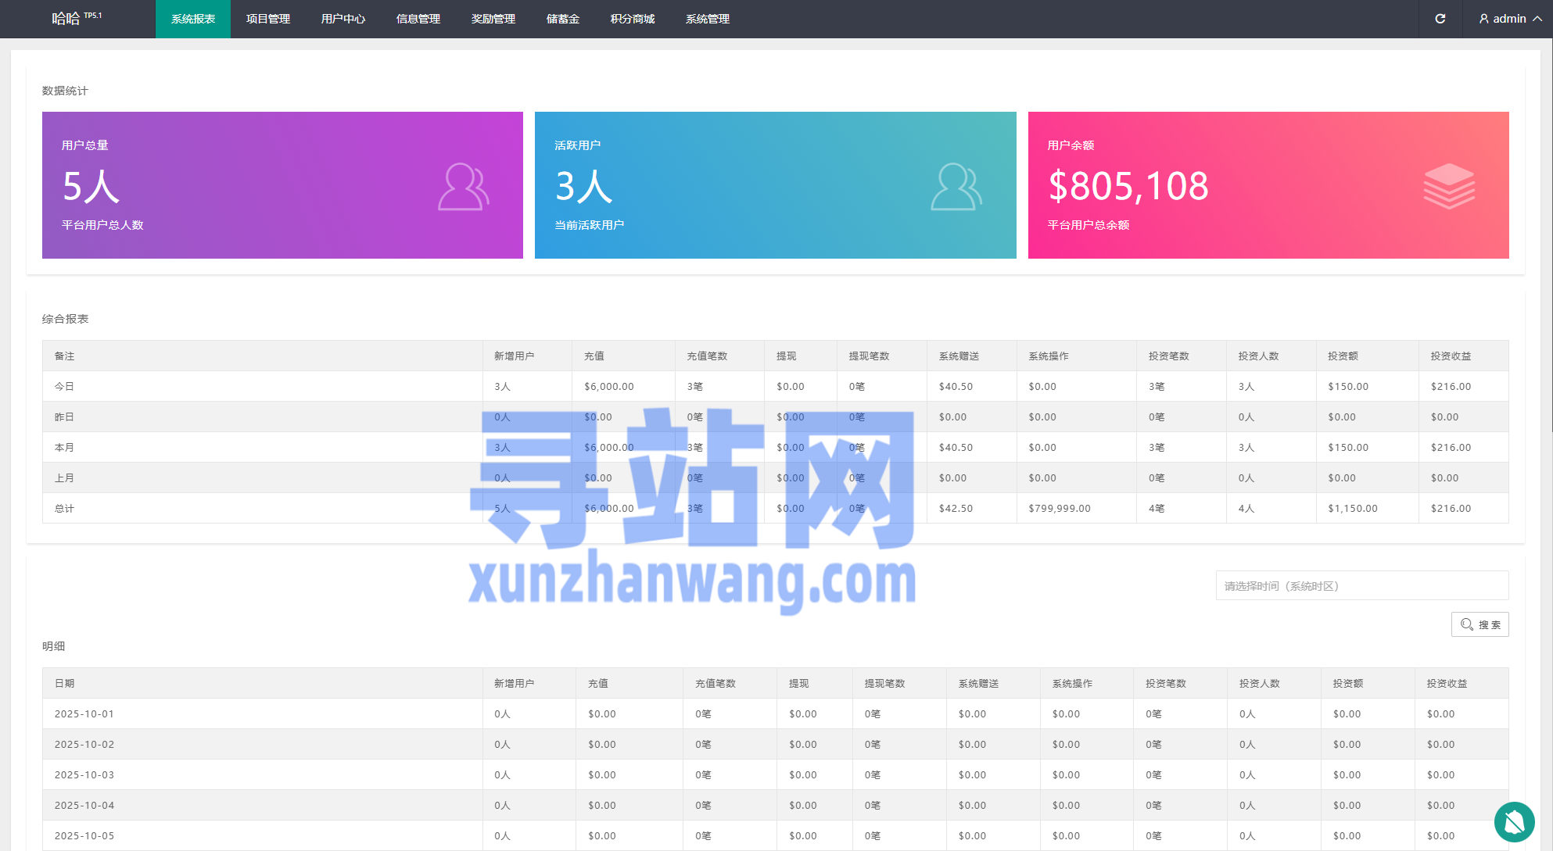Click the 哈哈 logo in header
1553x851 pixels.
[x=66, y=19]
